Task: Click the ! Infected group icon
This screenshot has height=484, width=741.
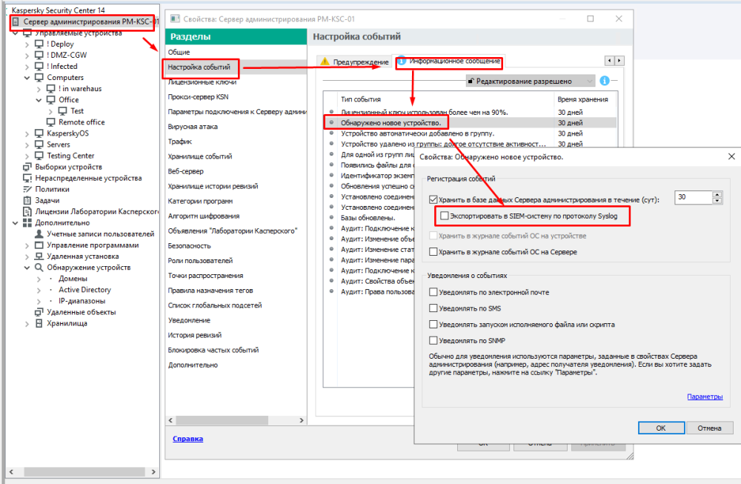Action: [x=39, y=66]
